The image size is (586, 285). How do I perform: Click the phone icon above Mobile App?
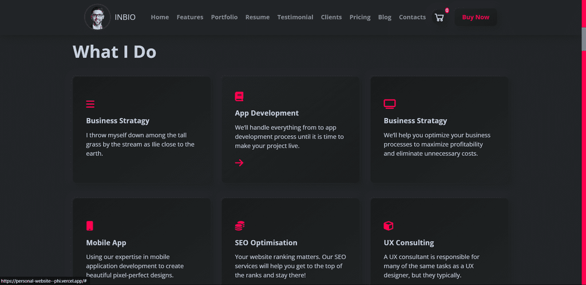tap(90, 225)
